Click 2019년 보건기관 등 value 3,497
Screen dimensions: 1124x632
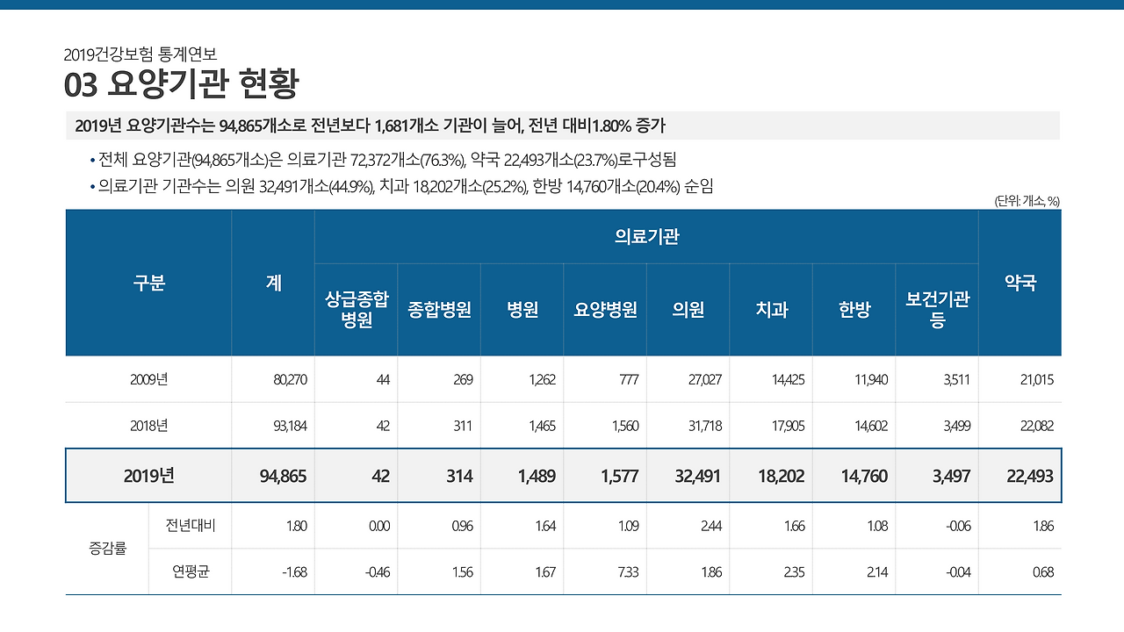950,476
